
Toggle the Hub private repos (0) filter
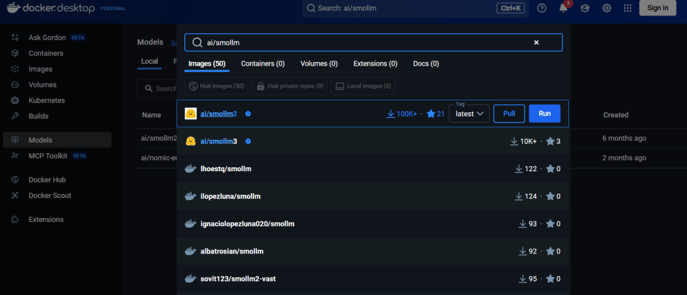(x=289, y=86)
